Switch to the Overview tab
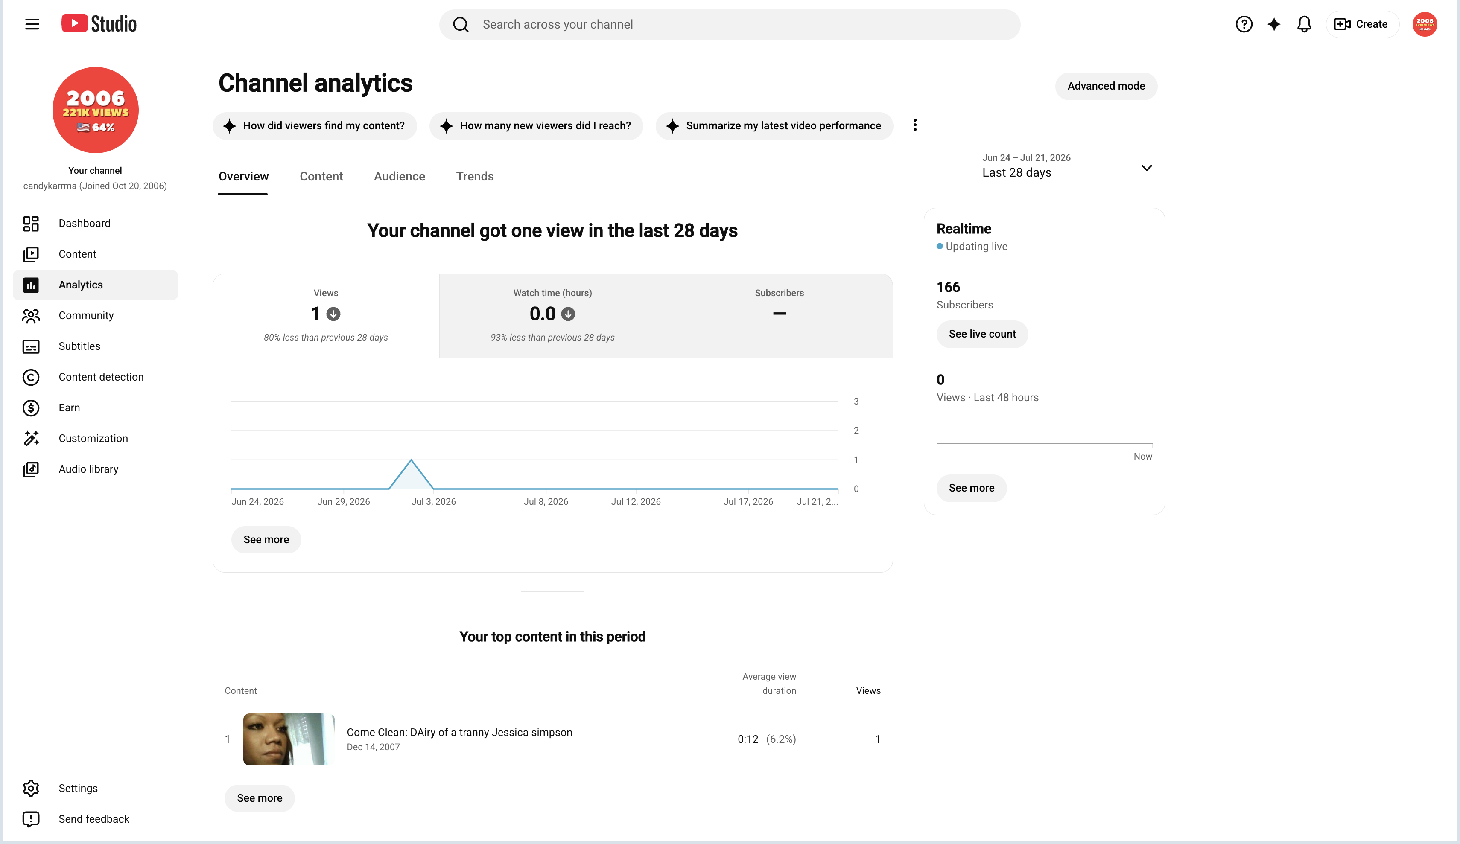The width and height of the screenshot is (1460, 844). 243,176
